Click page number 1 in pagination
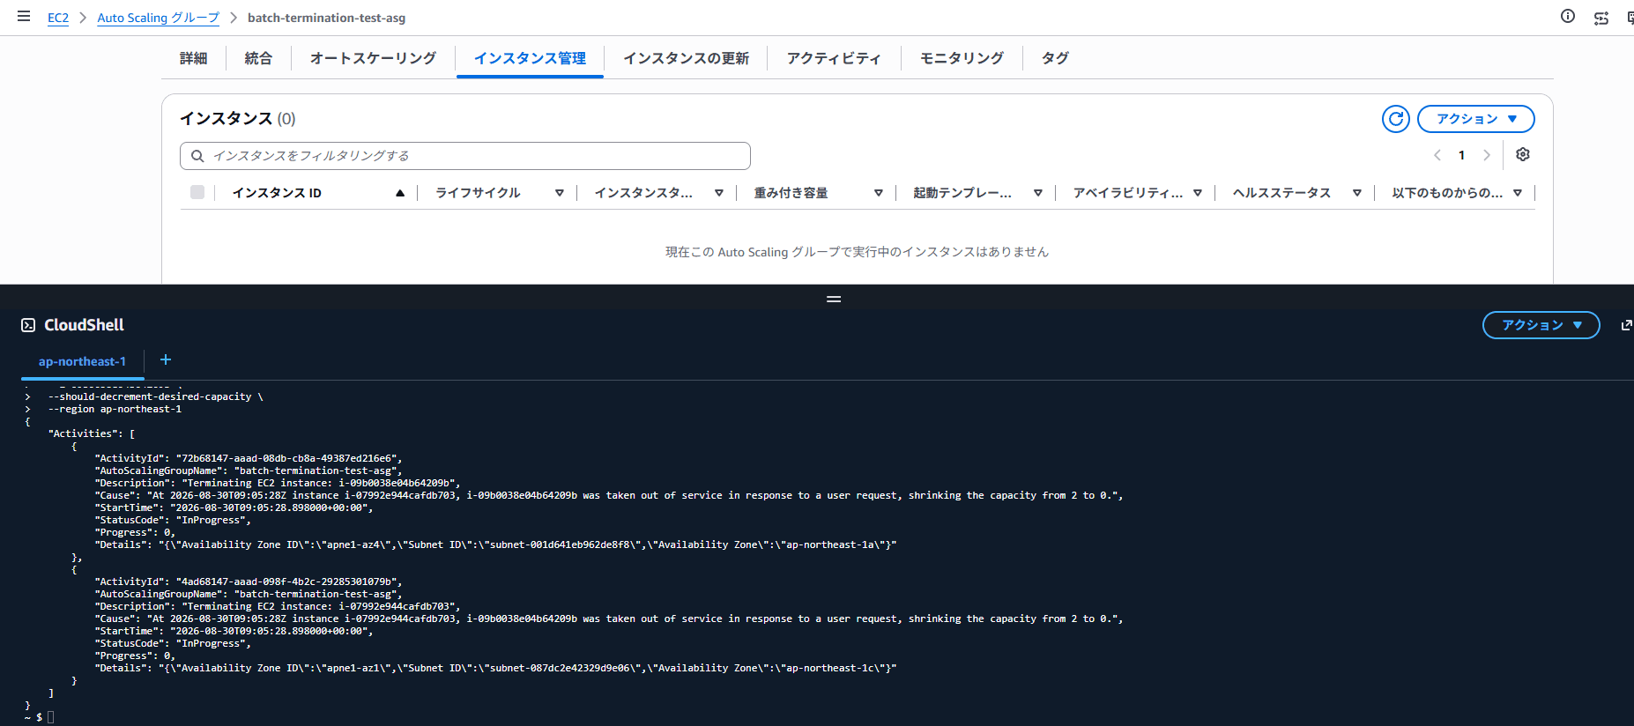 click(x=1461, y=155)
